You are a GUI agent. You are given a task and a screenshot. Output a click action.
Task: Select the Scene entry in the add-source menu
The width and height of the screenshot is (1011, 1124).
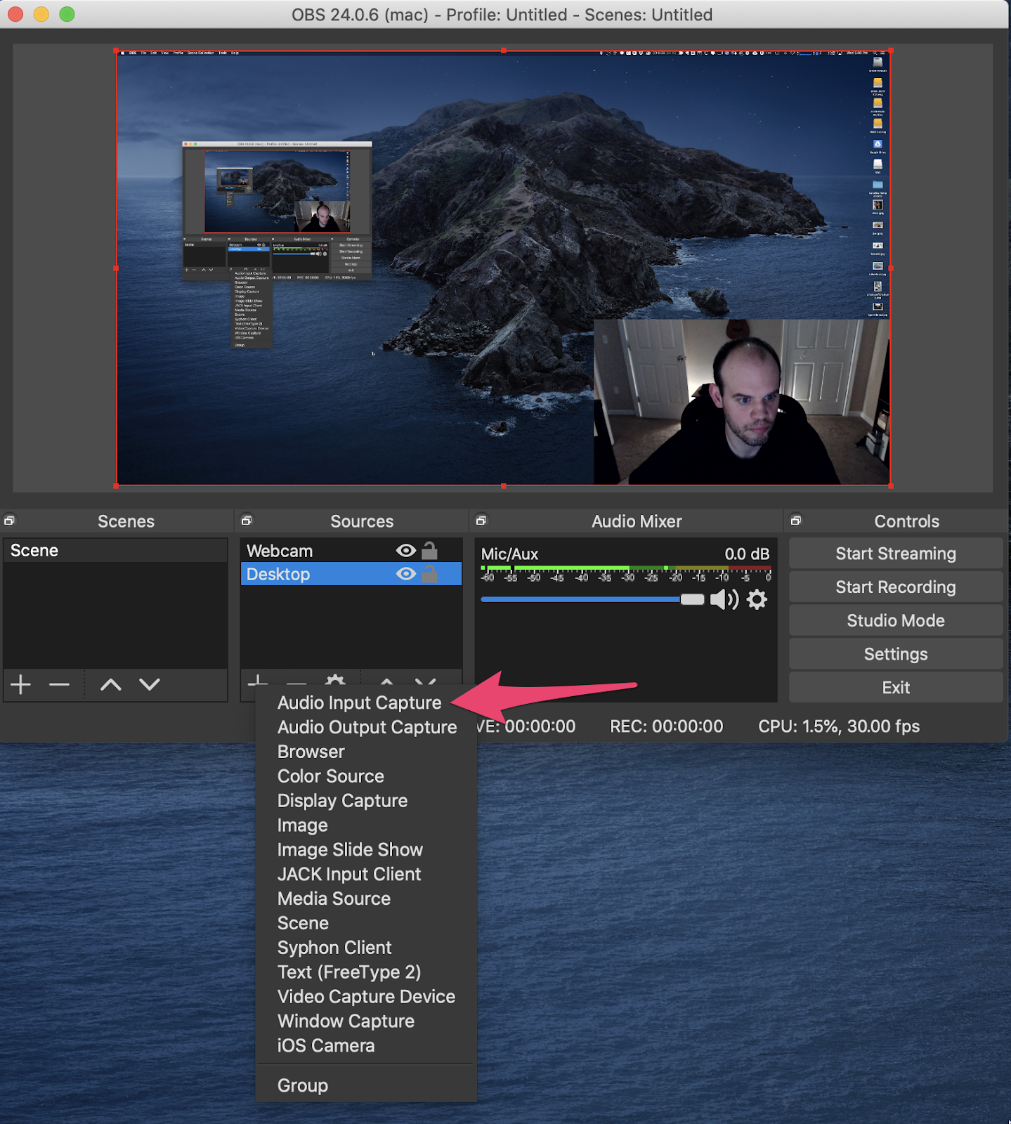point(367,923)
